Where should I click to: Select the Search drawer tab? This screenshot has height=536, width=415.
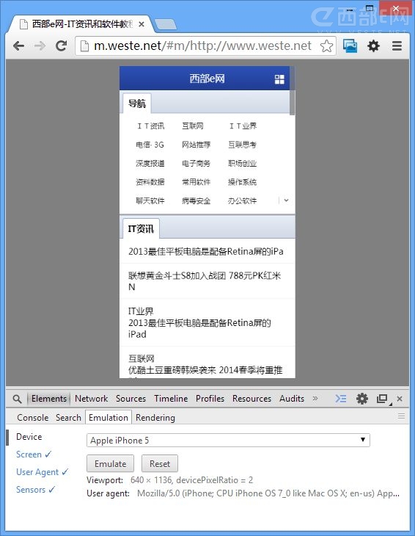(68, 417)
